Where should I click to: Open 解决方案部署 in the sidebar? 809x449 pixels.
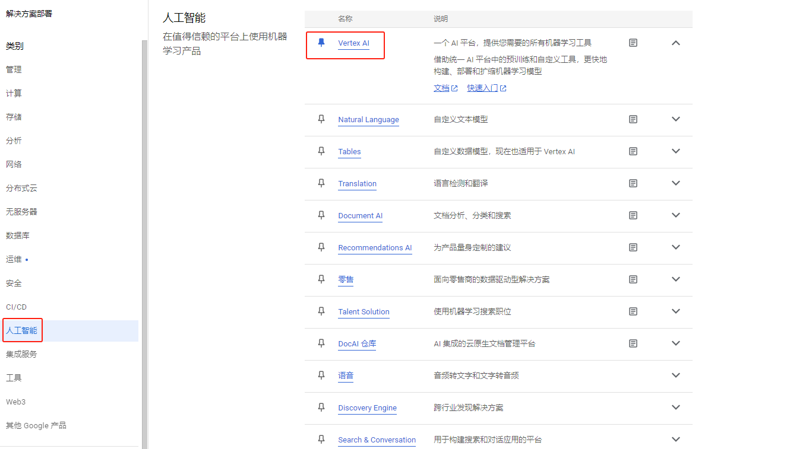pyautogui.click(x=29, y=13)
